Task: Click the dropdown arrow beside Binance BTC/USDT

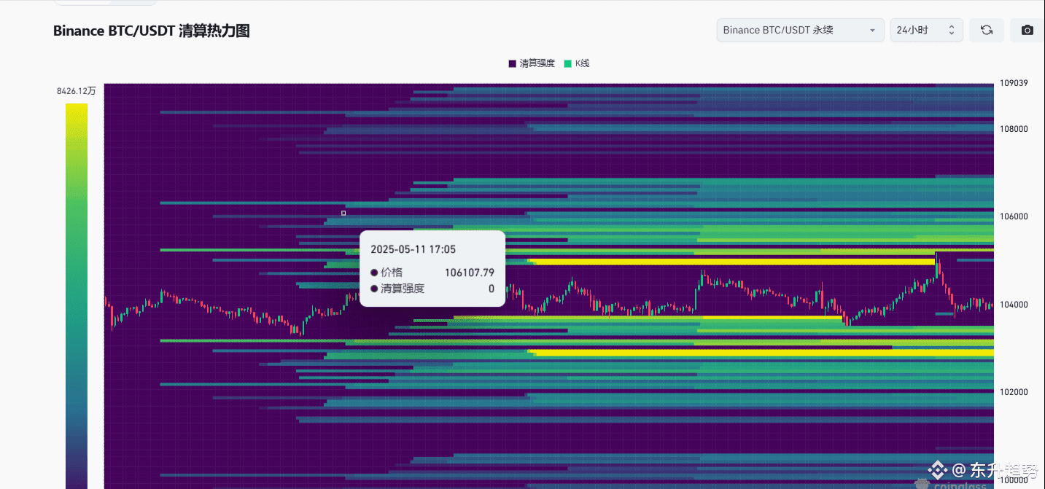Action: (871, 30)
